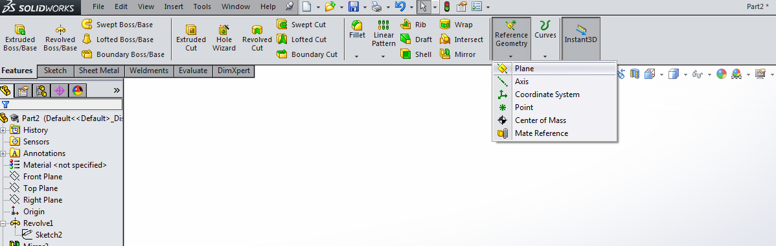Select Sketch2 under Revolve1
The width and height of the screenshot is (776, 246).
[x=42, y=234]
